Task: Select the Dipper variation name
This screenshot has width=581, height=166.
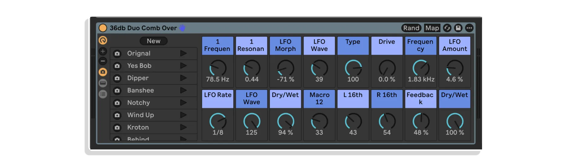Action: coord(138,78)
